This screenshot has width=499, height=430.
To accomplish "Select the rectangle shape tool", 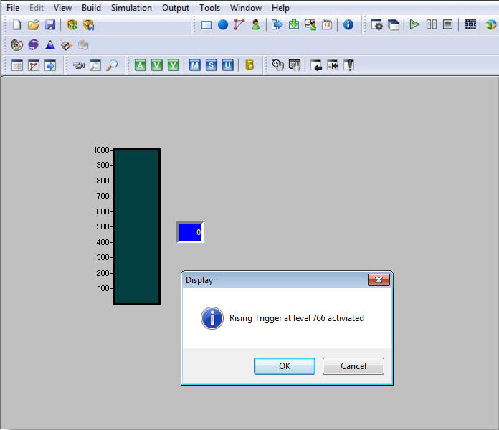I will 206,25.
